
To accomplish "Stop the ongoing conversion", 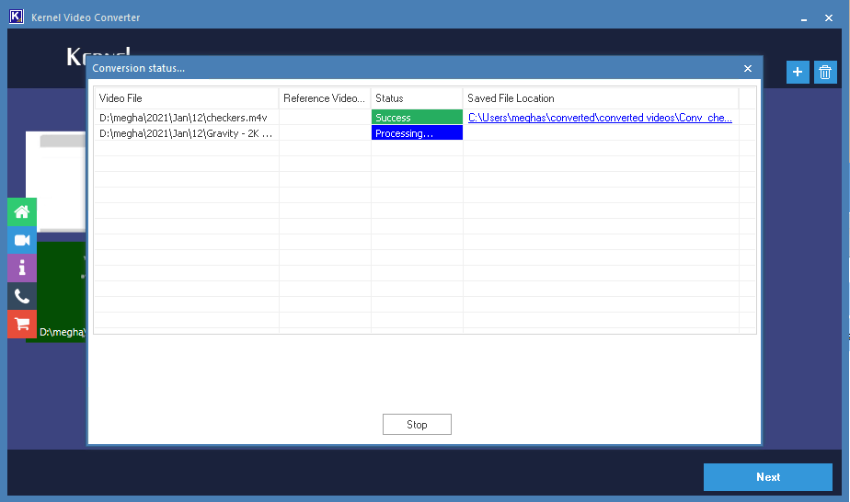I will [417, 425].
